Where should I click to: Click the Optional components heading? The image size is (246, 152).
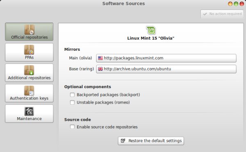coord(88,87)
